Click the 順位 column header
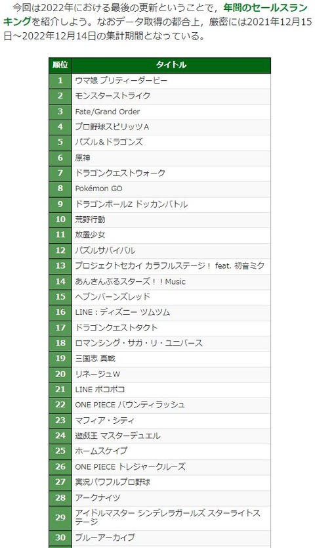 point(60,65)
